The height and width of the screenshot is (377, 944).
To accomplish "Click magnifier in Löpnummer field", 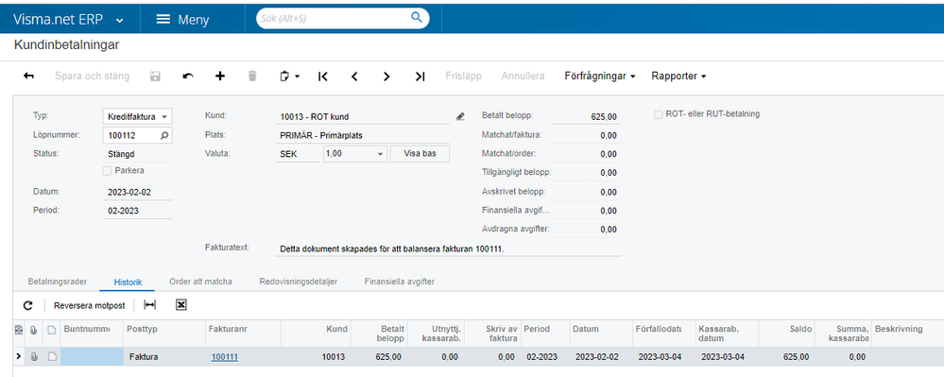I will pyautogui.click(x=164, y=135).
